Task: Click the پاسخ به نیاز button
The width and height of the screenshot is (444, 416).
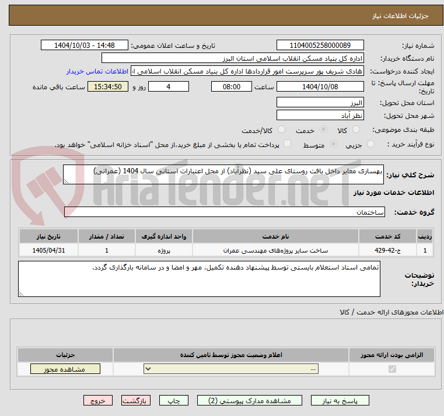Action: pyautogui.click(x=340, y=401)
